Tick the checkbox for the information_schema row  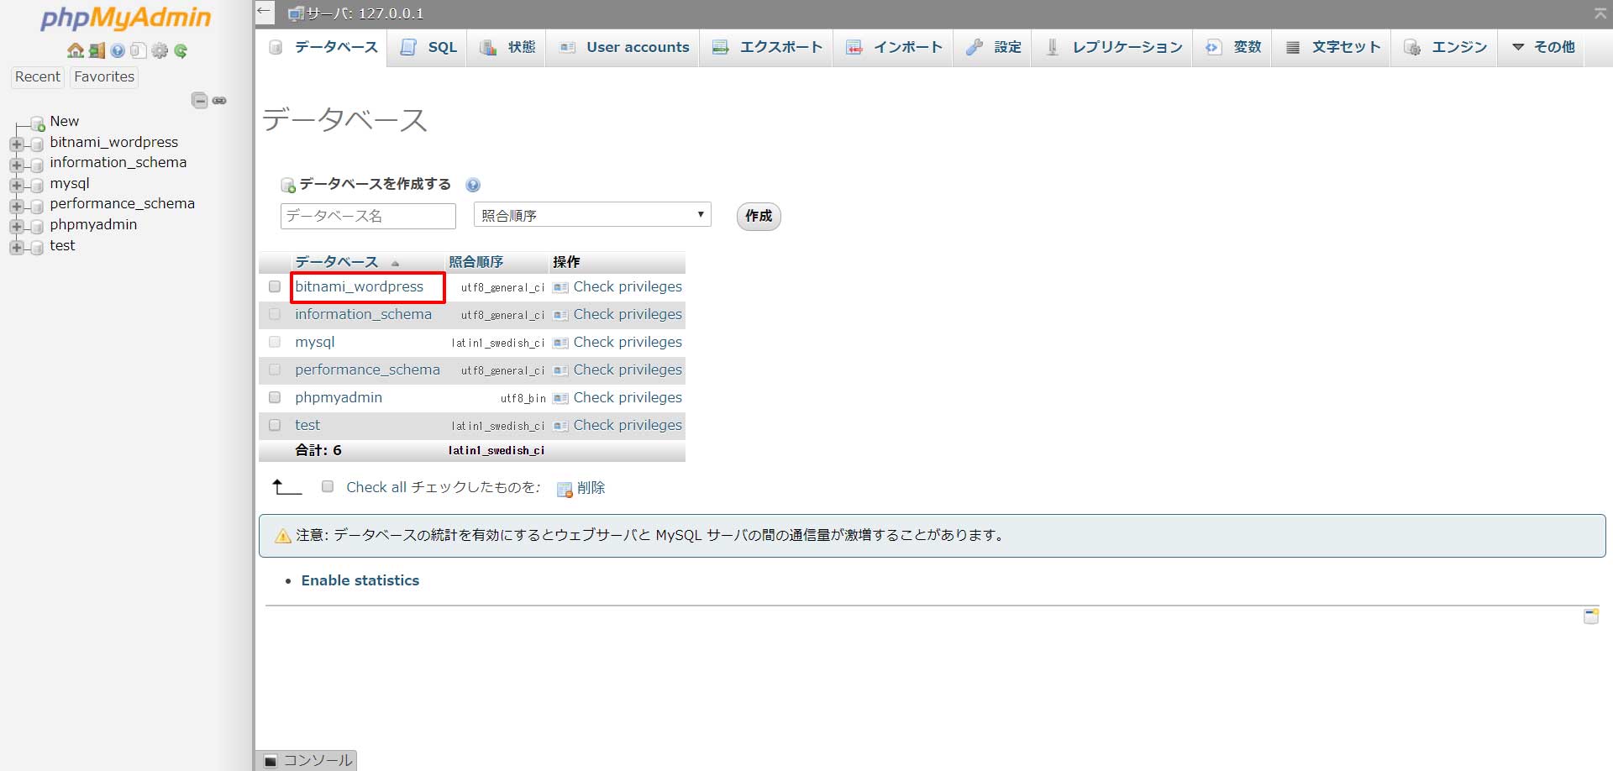(275, 314)
